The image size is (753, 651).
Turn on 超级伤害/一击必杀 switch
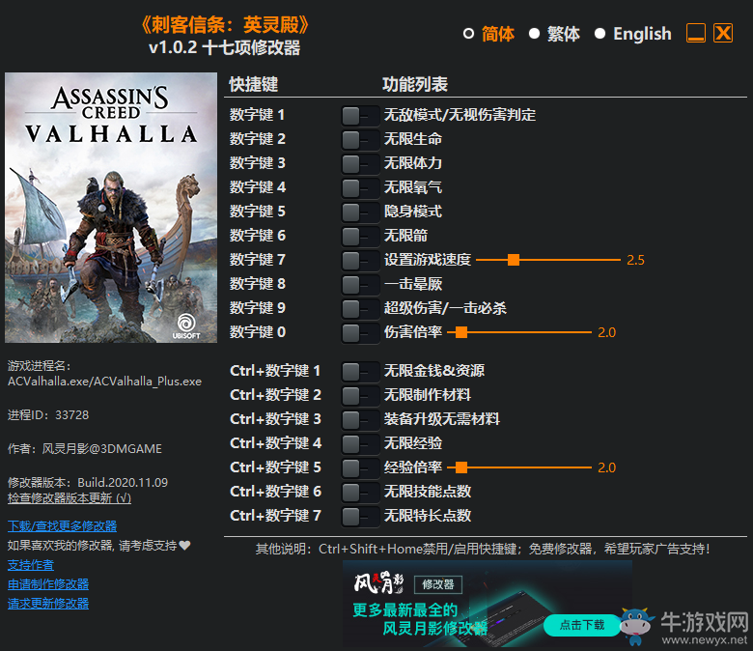[360, 308]
